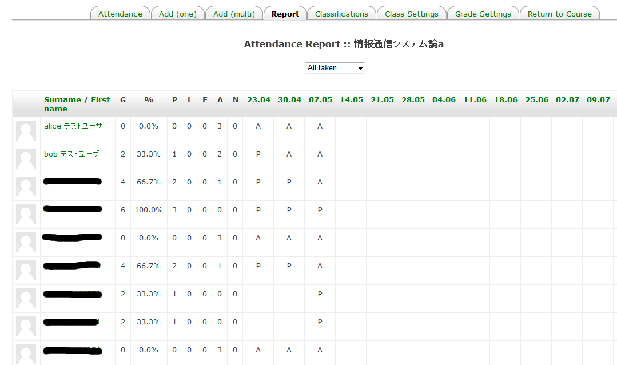
Task: Click bob's user avatar picture
Action: point(26,159)
